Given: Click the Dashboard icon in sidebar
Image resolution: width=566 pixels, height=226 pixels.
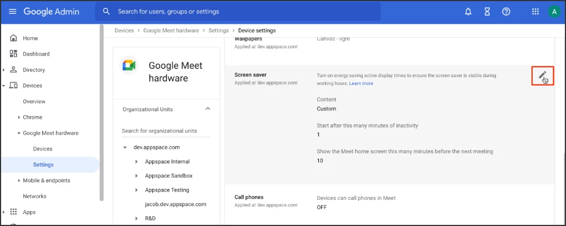Looking at the screenshot, I should [13, 54].
